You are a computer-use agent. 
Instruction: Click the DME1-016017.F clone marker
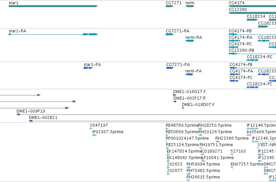(x=174, y=95)
